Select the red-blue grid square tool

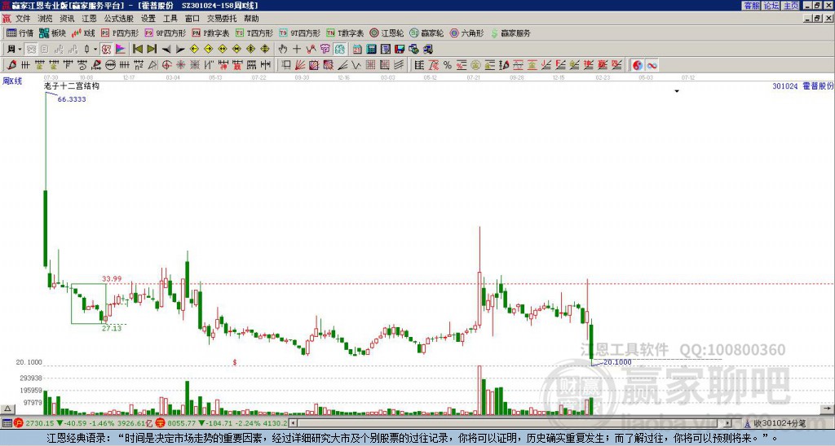[314, 65]
